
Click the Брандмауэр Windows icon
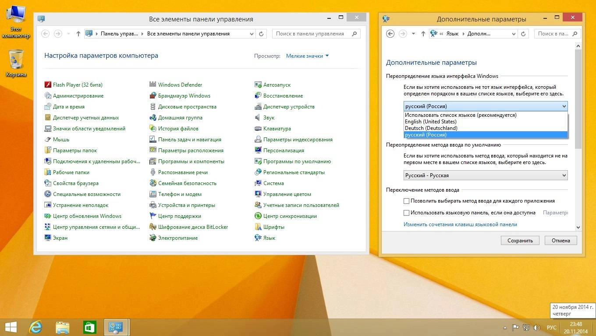[153, 96]
